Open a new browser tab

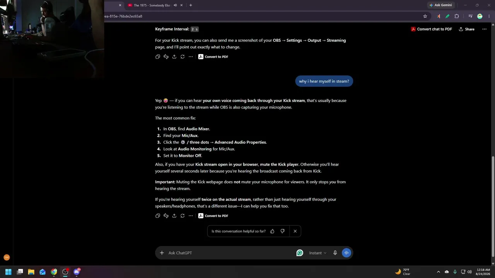click(191, 5)
